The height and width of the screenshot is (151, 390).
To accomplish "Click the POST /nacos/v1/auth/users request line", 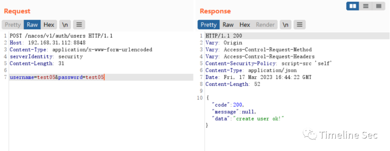I will [x=61, y=36].
